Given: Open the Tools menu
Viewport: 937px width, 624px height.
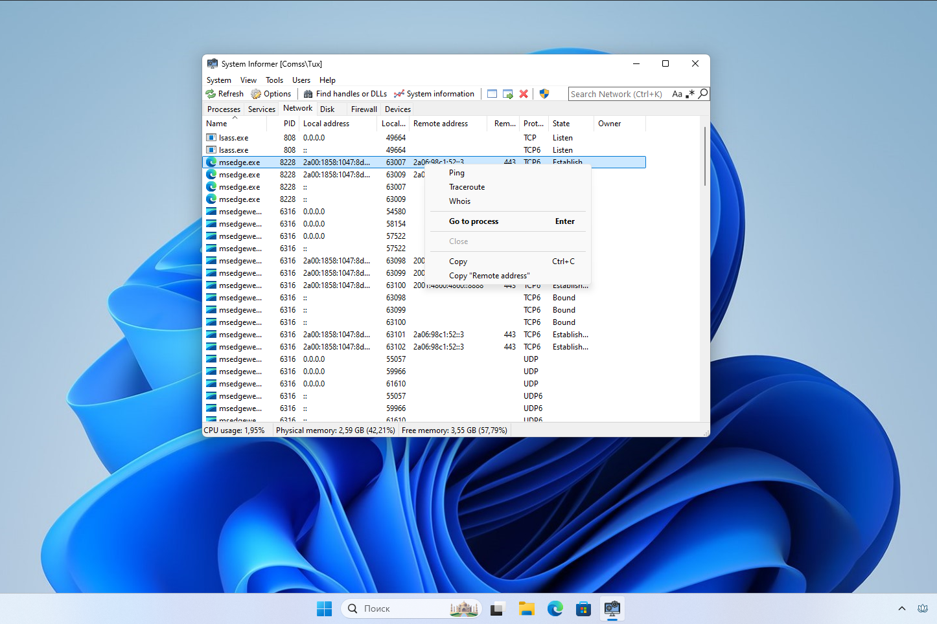Looking at the screenshot, I should coord(274,80).
